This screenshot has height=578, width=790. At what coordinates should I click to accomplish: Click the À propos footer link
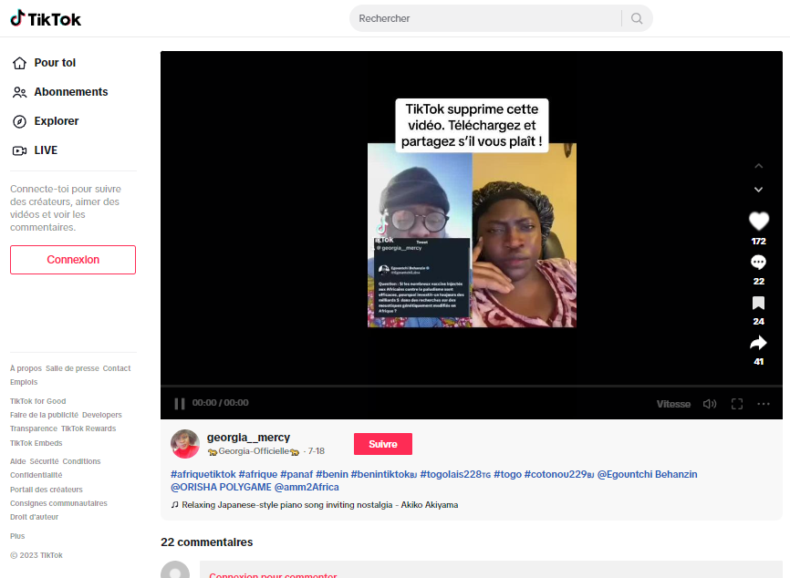click(x=26, y=368)
